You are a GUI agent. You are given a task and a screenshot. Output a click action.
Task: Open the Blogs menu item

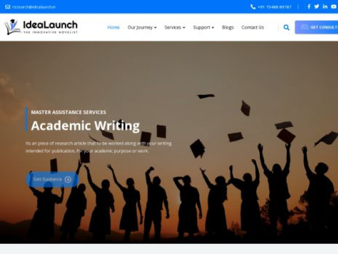point(228,28)
